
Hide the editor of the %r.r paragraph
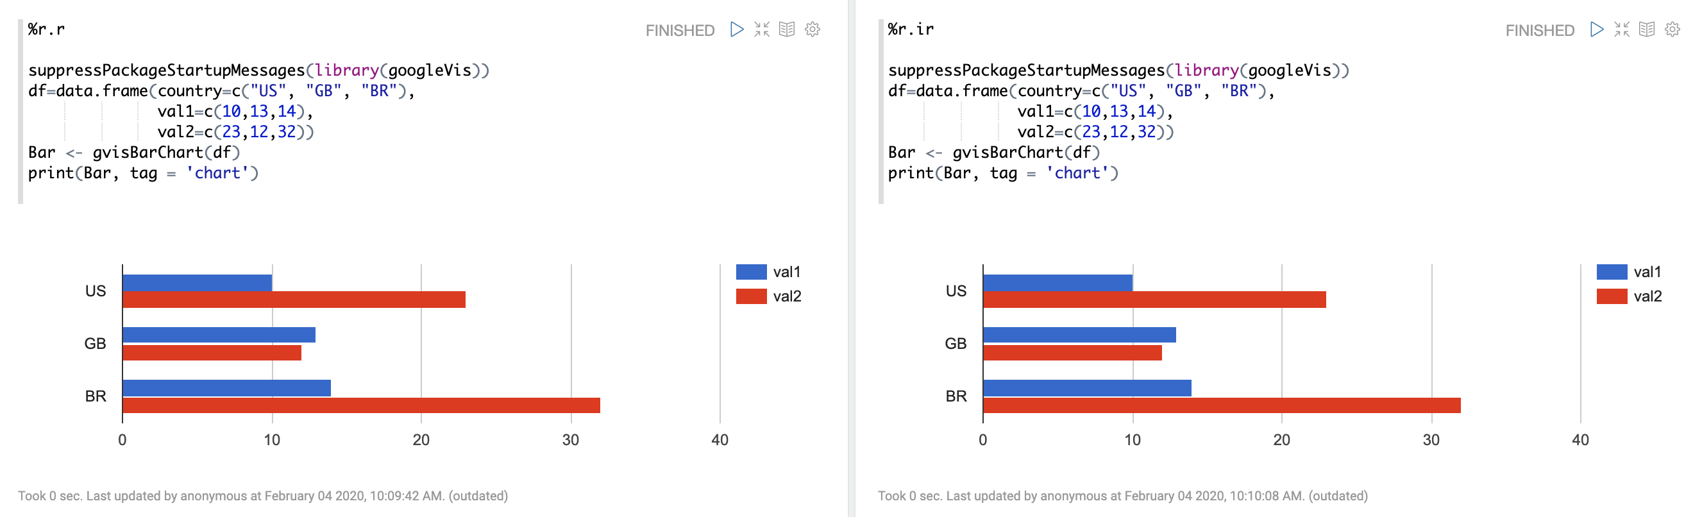tap(762, 30)
